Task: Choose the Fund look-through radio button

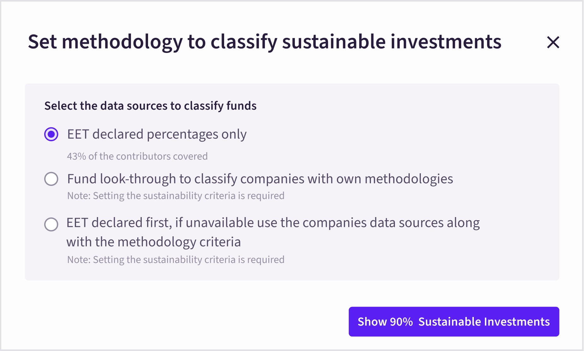Action: (51, 179)
